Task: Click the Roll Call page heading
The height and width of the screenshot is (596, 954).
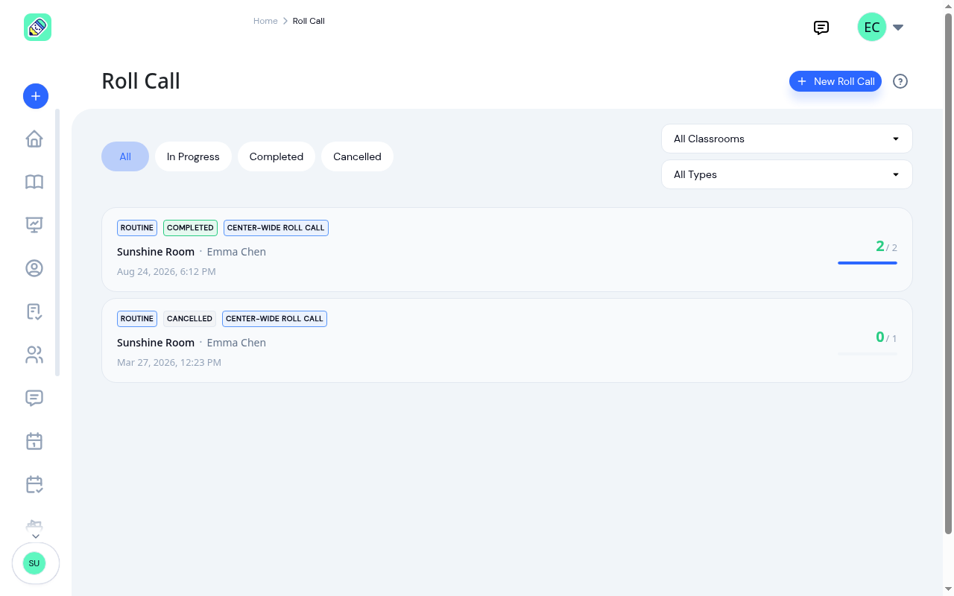Action: coord(141,80)
